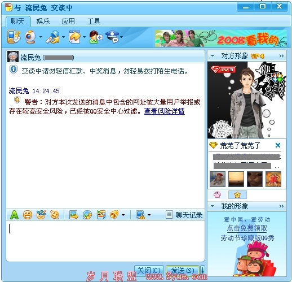Close the 荒芜了荒芜了 panel
The width and height of the screenshot is (292, 282).
coord(278,145)
